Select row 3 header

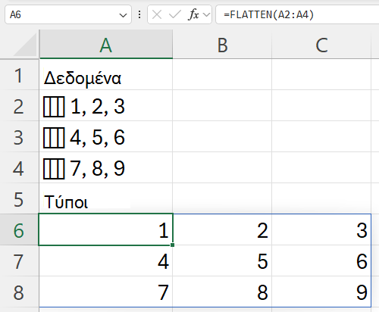click(x=19, y=137)
